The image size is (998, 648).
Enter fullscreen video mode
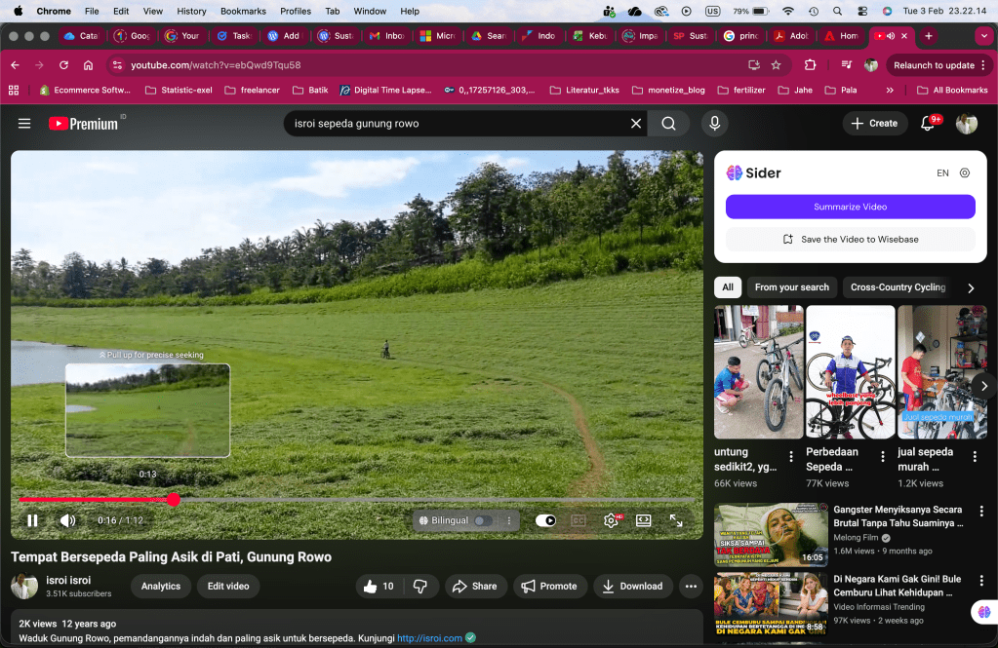[676, 520]
